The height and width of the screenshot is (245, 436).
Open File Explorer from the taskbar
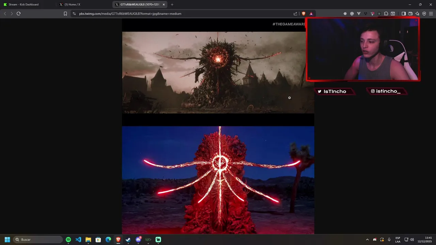(88, 240)
